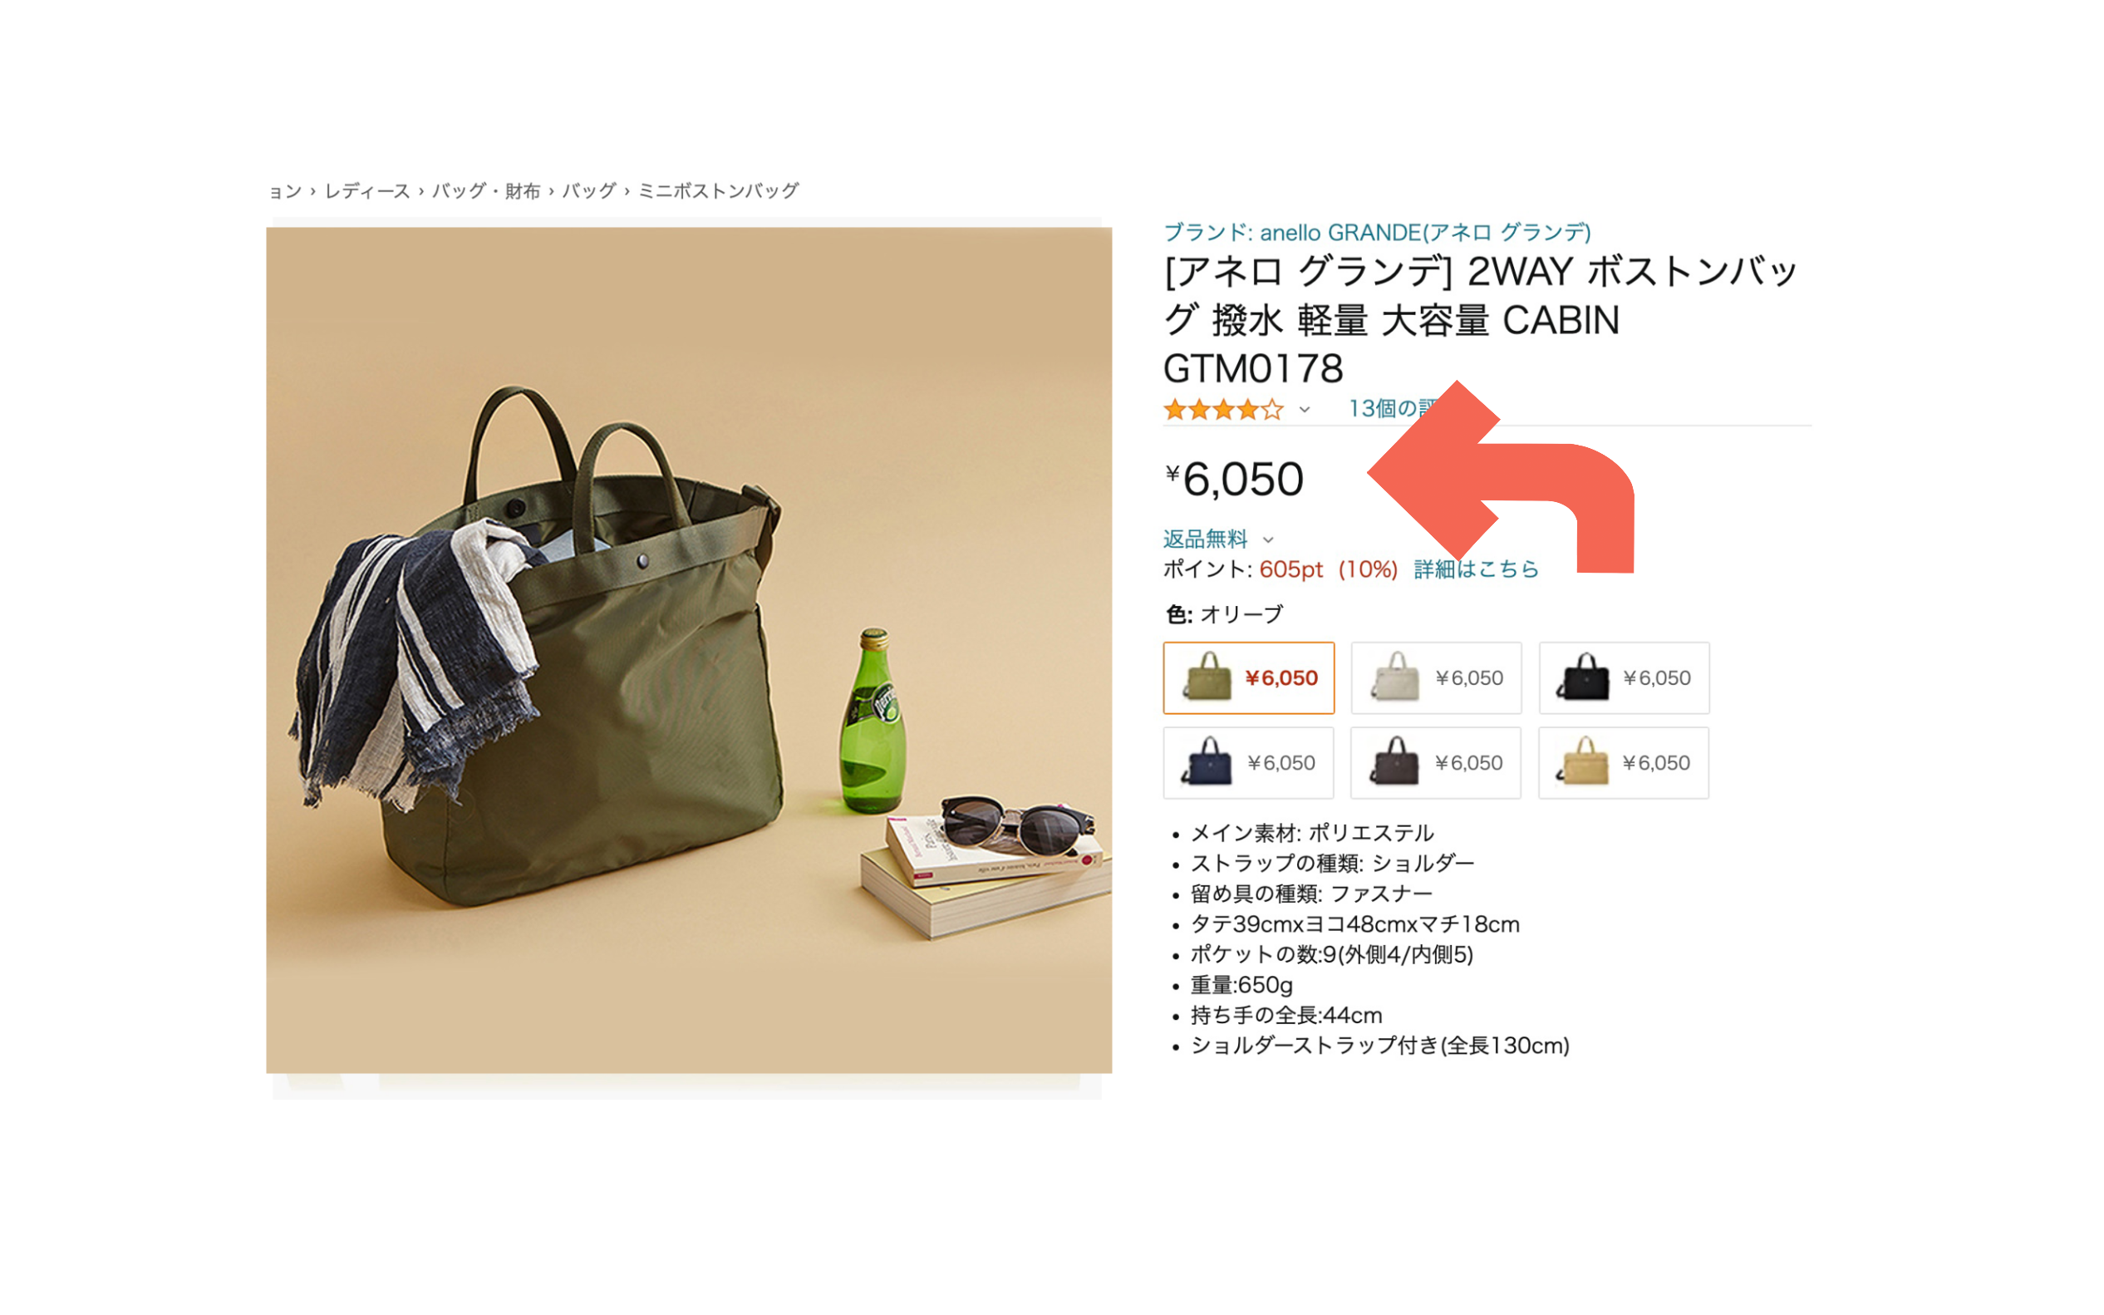Pick the black bag color option
Viewport: 2104px width, 1315px height.
1624,677
